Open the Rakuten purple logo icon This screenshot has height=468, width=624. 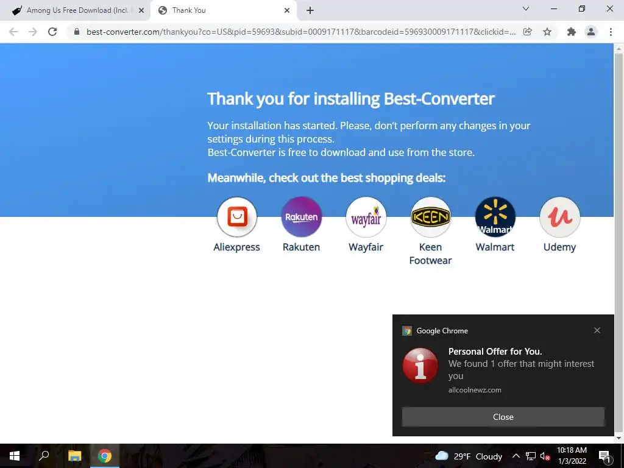[301, 217]
